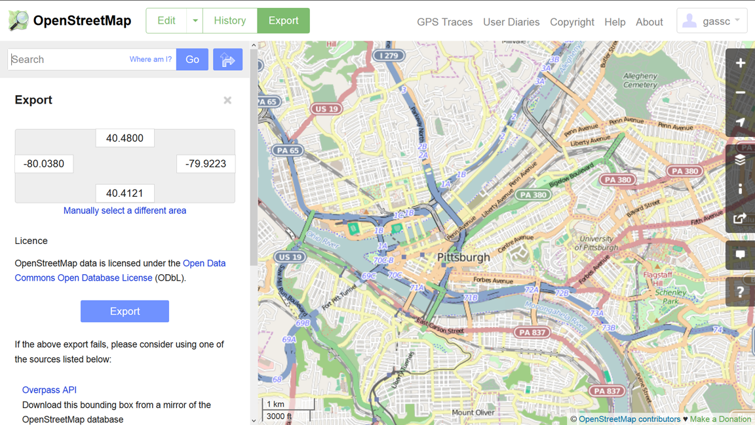Click the sidebar vertical scrollbar

(x=254, y=157)
